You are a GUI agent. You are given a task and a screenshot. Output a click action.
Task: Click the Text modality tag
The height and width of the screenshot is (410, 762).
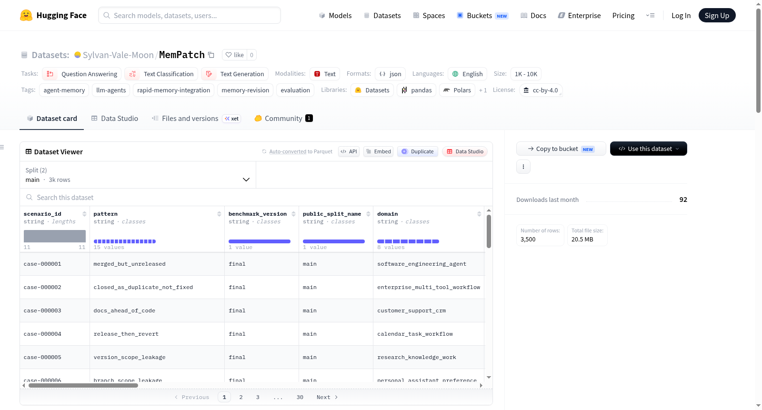(x=325, y=74)
